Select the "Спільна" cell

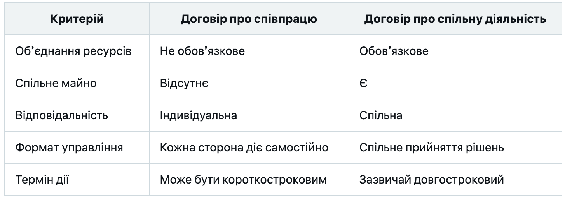point(380,116)
